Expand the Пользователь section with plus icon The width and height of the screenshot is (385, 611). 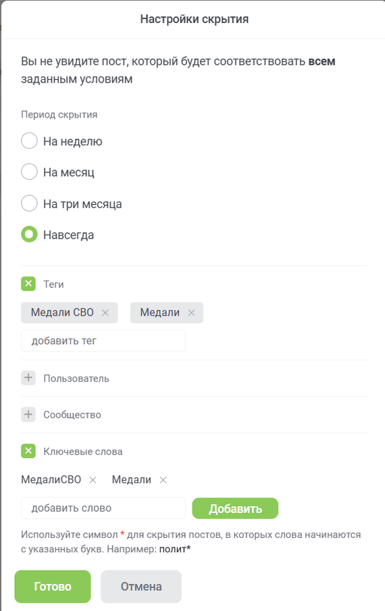(x=28, y=378)
